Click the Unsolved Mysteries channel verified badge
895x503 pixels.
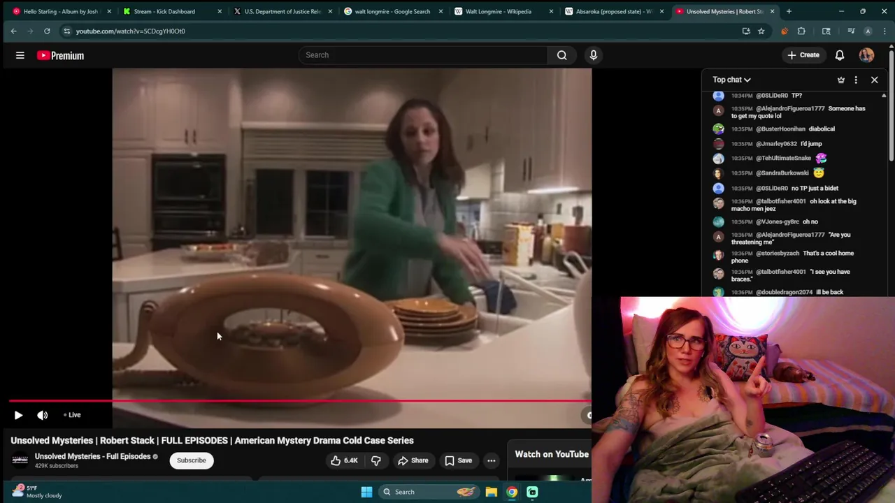[x=155, y=457]
